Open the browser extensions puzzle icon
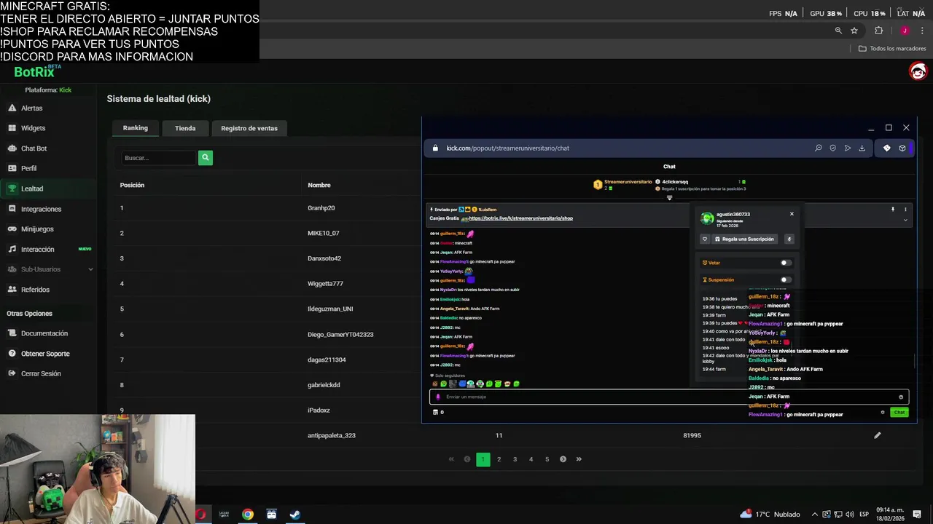The height and width of the screenshot is (524, 933). (878, 31)
